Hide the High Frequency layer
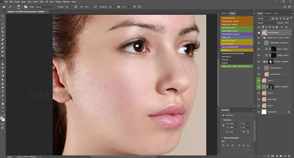 [x=259, y=68]
